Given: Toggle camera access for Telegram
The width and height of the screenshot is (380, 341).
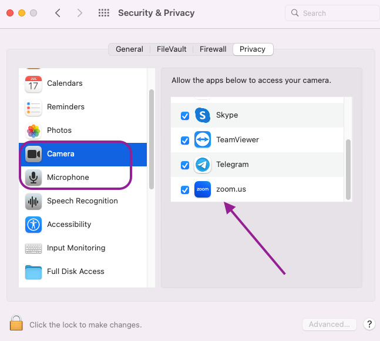Looking at the screenshot, I should [185, 165].
